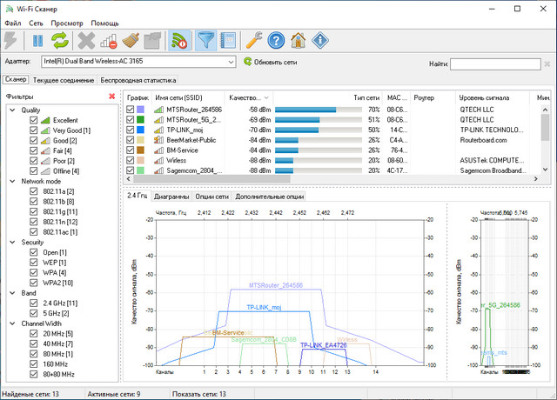
Task: Uncheck the WPA2 security filter
Action: tap(34, 283)
